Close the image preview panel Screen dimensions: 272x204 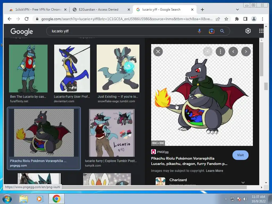tap(158, 52)
